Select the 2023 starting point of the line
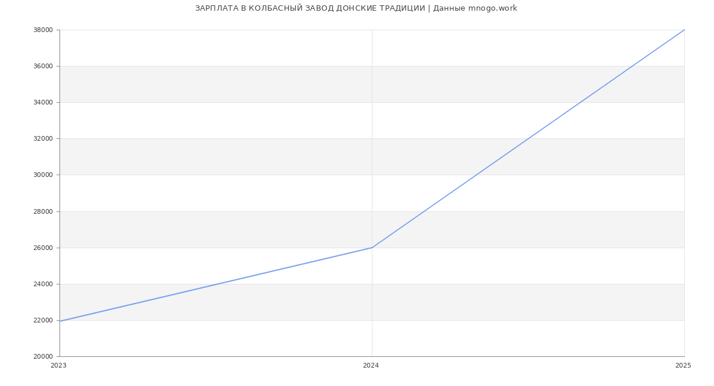The height and width of the screenshot is (386, 714). pyautogui.click(x=60, y=321)
